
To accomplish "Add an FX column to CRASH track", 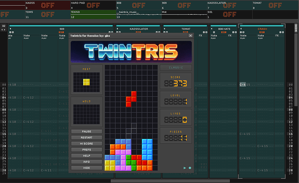I will click(283, 32).
